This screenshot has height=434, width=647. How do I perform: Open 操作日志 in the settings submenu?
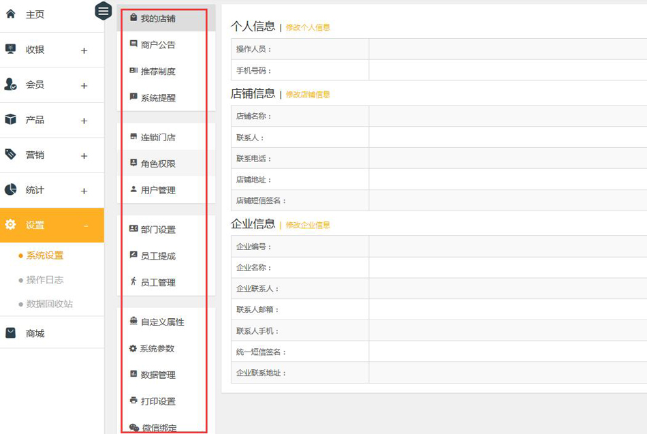pyautogui.click(x=44, y=280)
